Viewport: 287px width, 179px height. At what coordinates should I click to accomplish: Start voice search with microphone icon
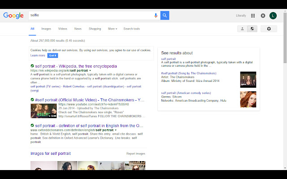[x=156, y=16]
